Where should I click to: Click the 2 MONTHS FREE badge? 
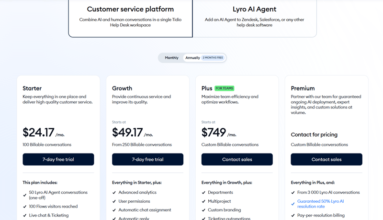point(213,58)
